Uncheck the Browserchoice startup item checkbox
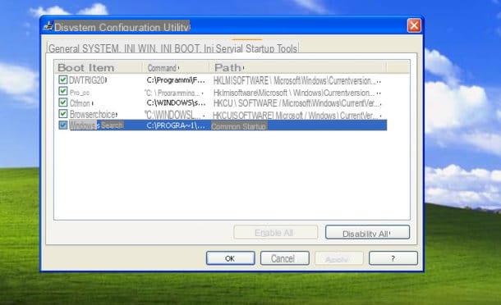This screenshot has width=501, height=305. (x=63, y=114)
